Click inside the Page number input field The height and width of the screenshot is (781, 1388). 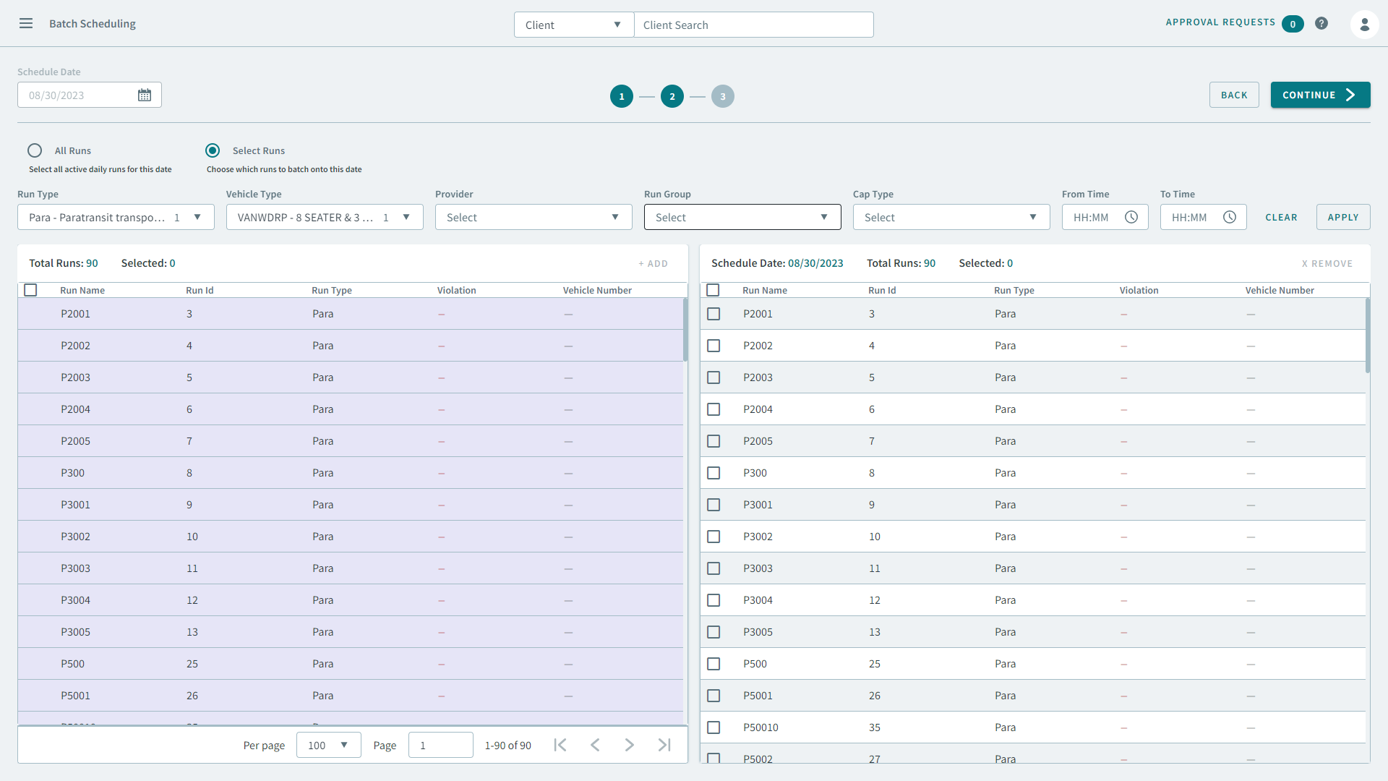(440, 745)
